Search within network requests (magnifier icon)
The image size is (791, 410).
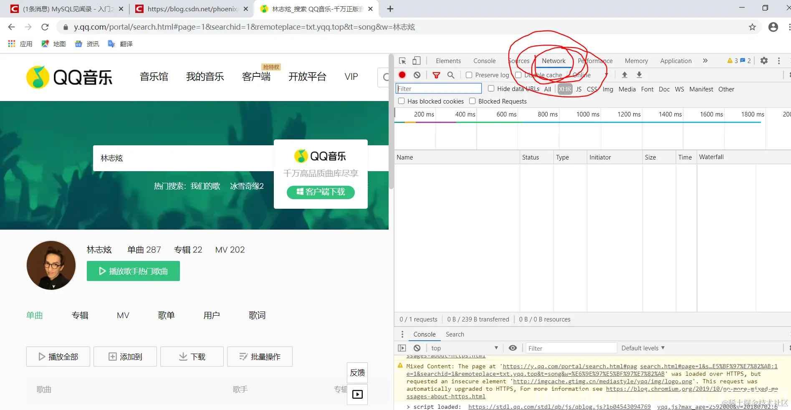(x=451, y=75)
